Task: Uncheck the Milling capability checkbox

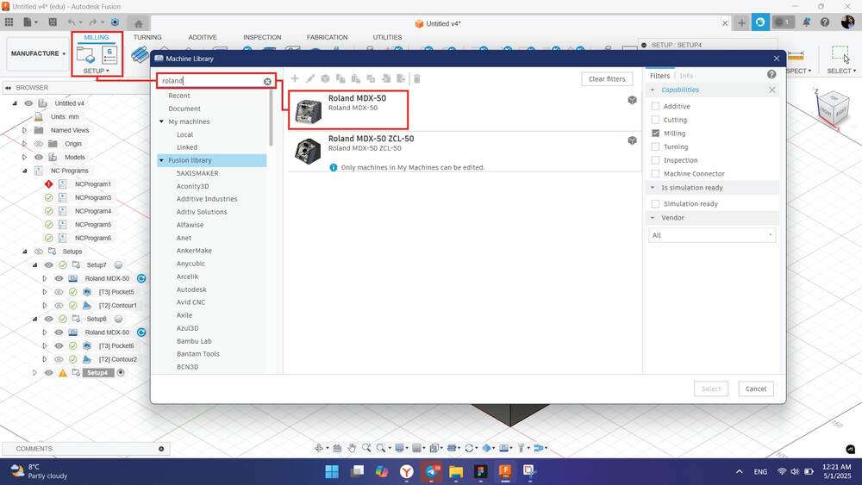Action: click(655, 133)
